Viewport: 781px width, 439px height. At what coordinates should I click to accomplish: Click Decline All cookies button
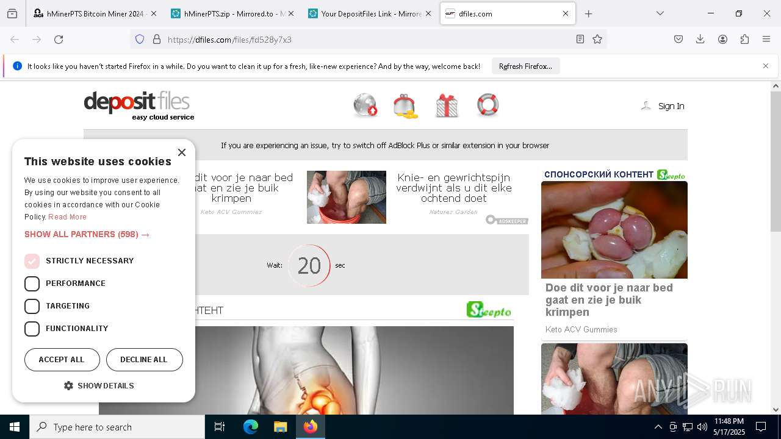(144, 360)
